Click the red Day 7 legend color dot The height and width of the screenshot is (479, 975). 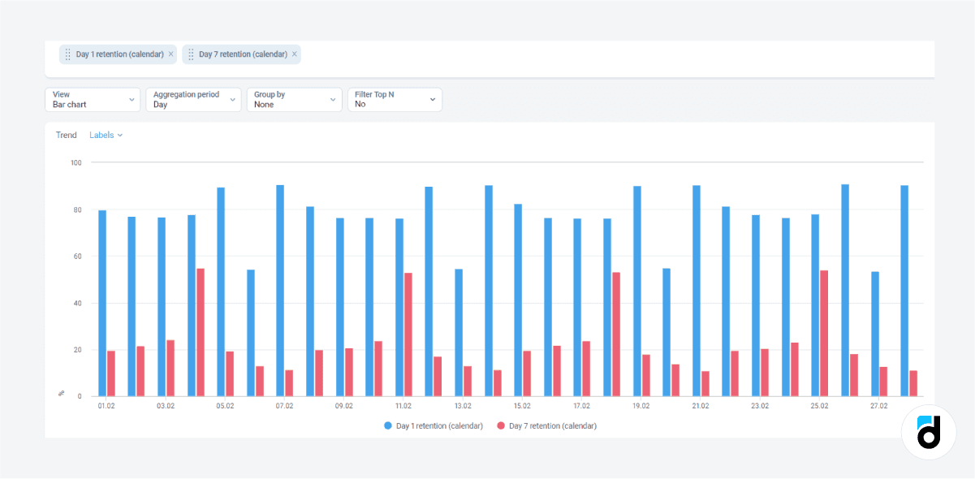(501, 426)
